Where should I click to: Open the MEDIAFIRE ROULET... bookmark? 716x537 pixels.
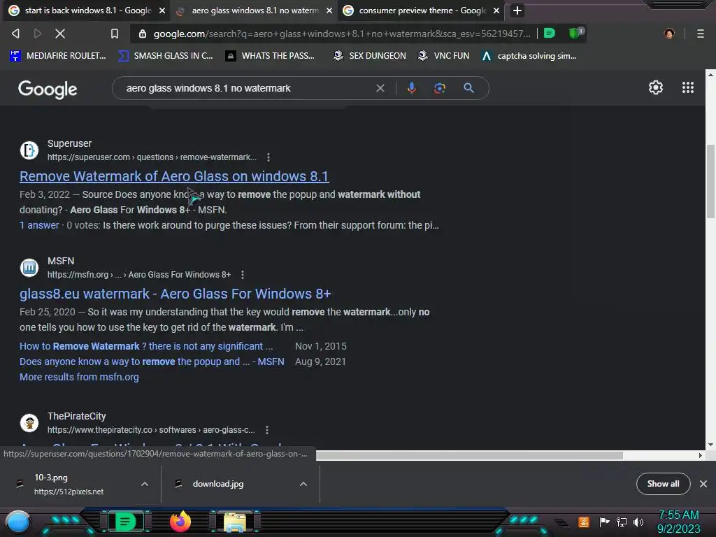click(57, 56)
